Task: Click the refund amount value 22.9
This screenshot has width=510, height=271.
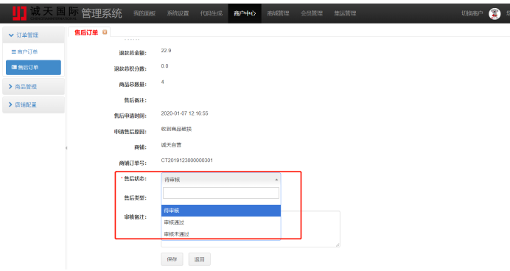Action: pyautogui.click(x=166, y=50)
